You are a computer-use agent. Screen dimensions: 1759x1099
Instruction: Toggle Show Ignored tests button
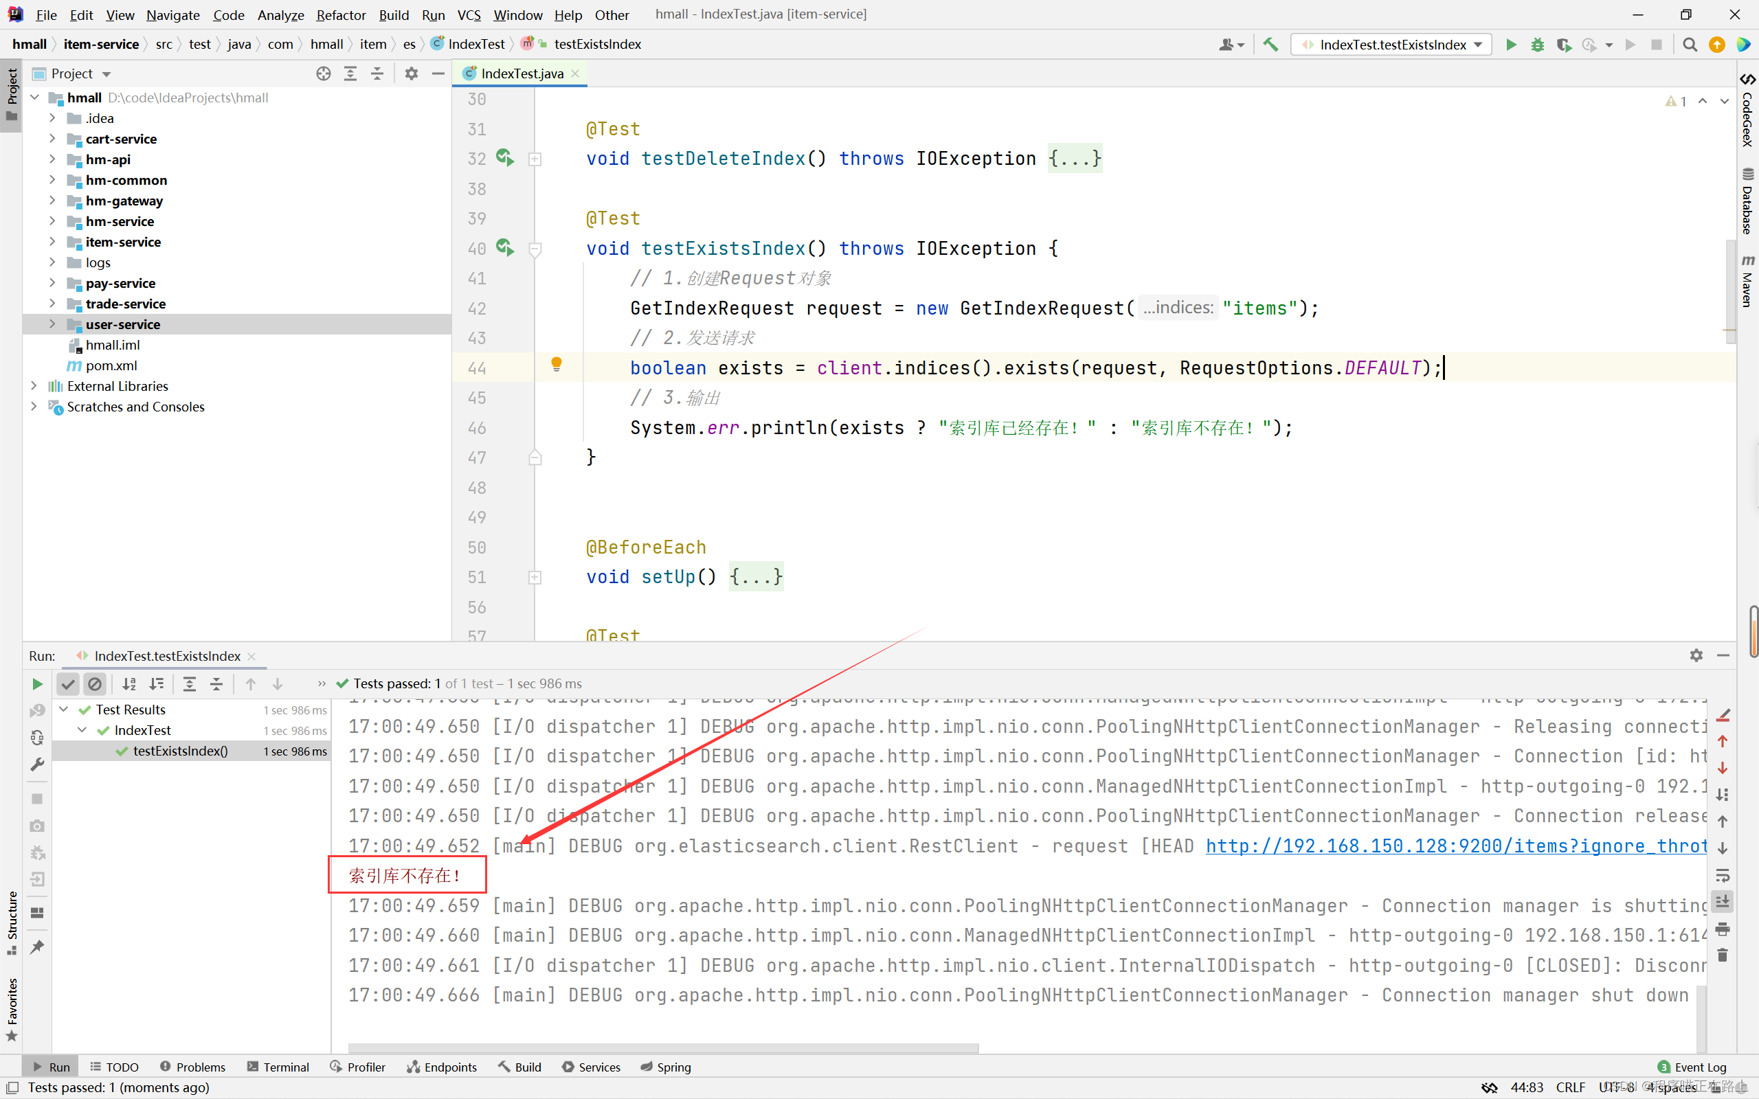pyautogui.click(x=95, y=684)
